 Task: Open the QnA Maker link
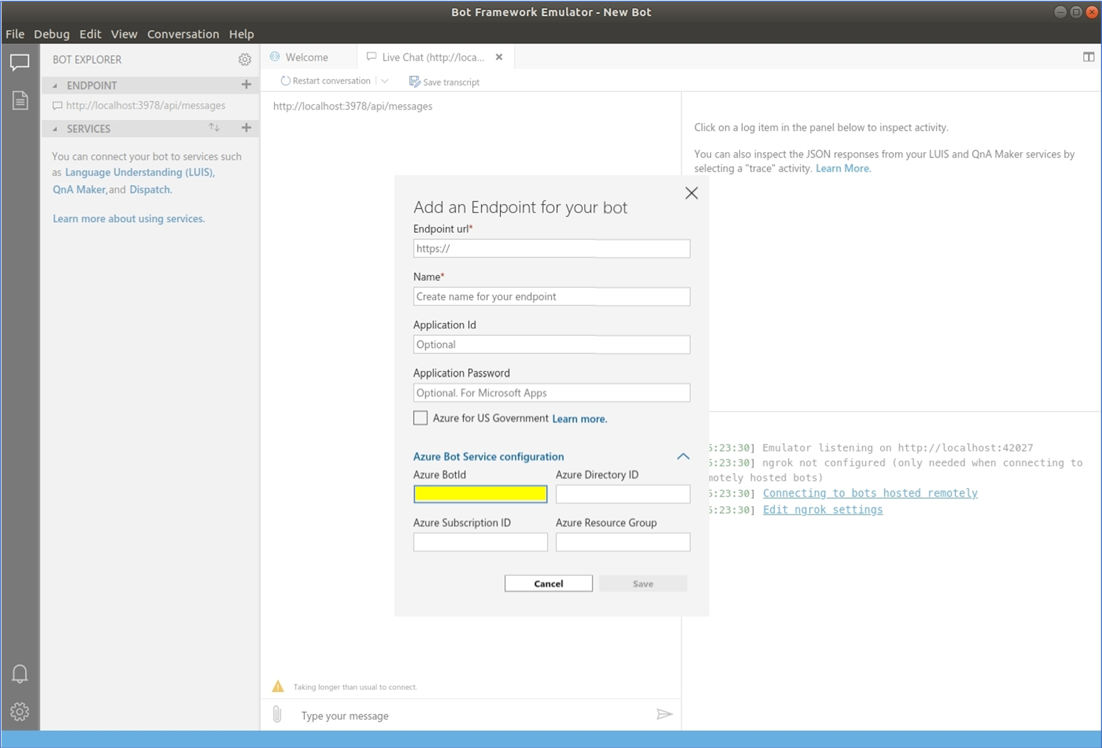(79, 190)
